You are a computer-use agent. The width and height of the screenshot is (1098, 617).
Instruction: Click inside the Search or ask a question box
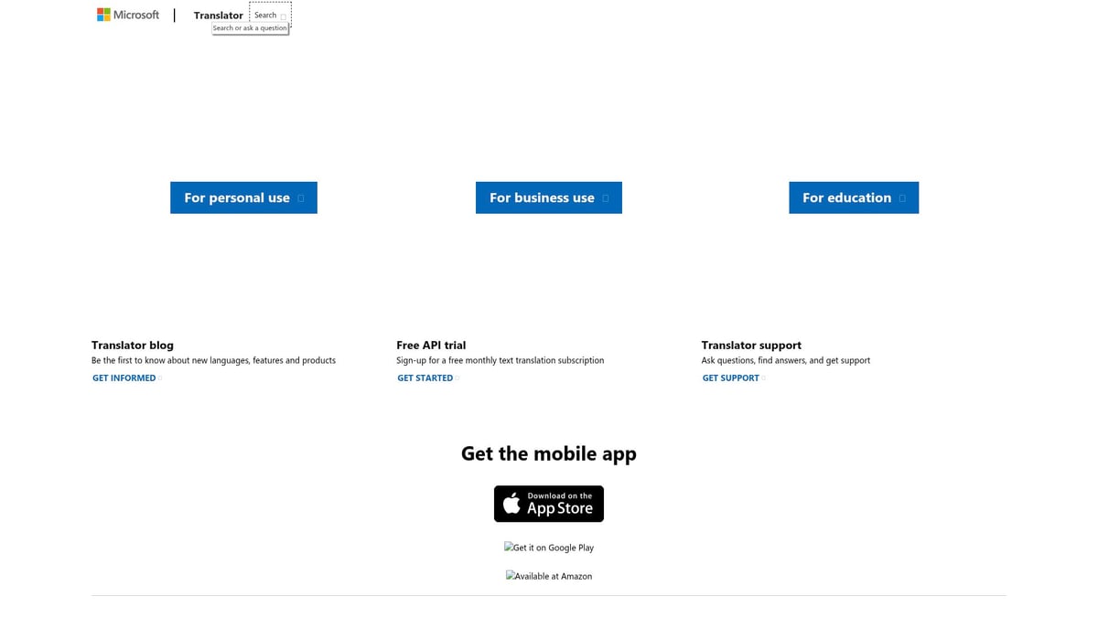[249, 27]
